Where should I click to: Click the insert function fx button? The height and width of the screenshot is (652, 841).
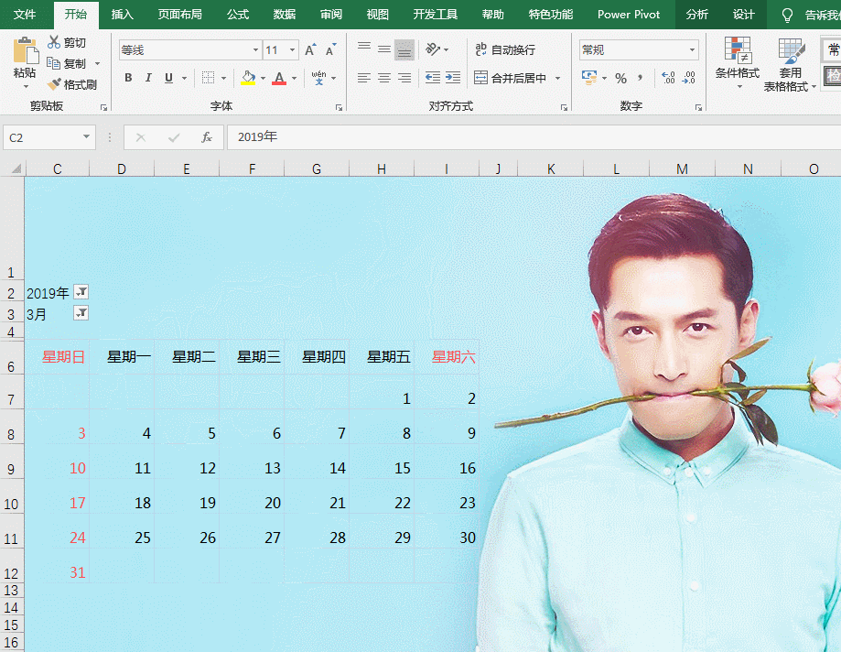tap(207, 137)
